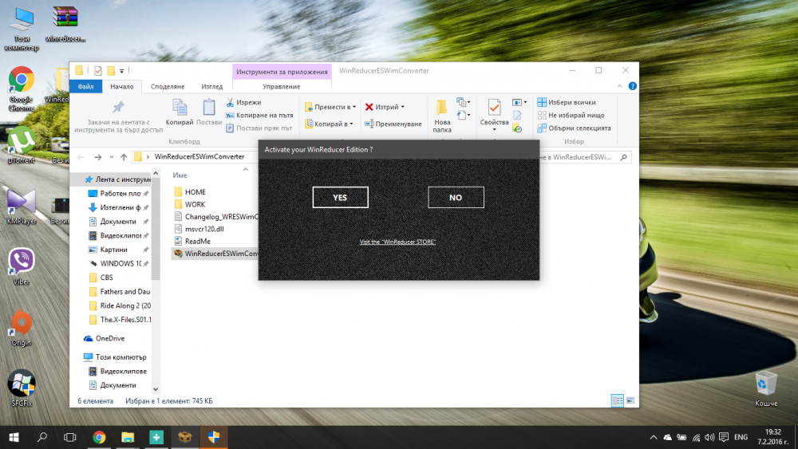Click the search box magnifier icon
Image resolution: width=798 pixels, height=449 pixels.
pos(623,157)
